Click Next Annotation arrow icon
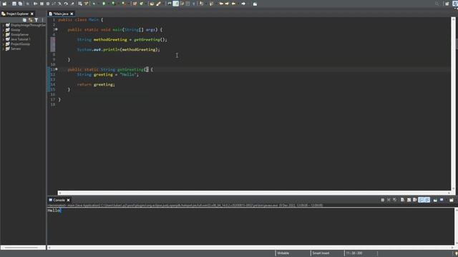This screenshot has width=458, height=257. [x=202, y=4]
